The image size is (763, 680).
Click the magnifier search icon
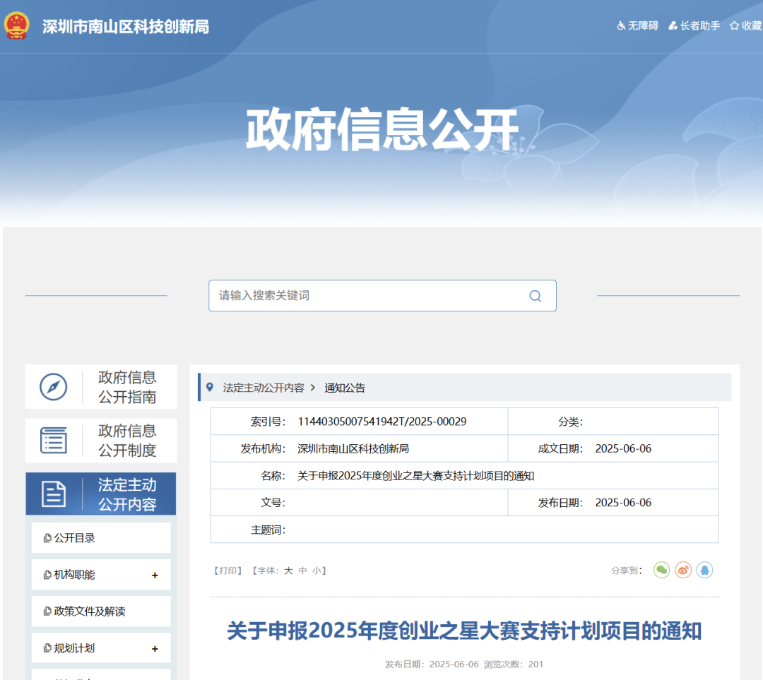pyautogui.click(x=536, y=296)
